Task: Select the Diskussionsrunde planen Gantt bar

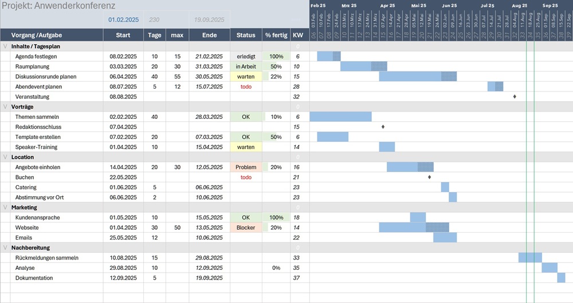Action: click(418, 77)
